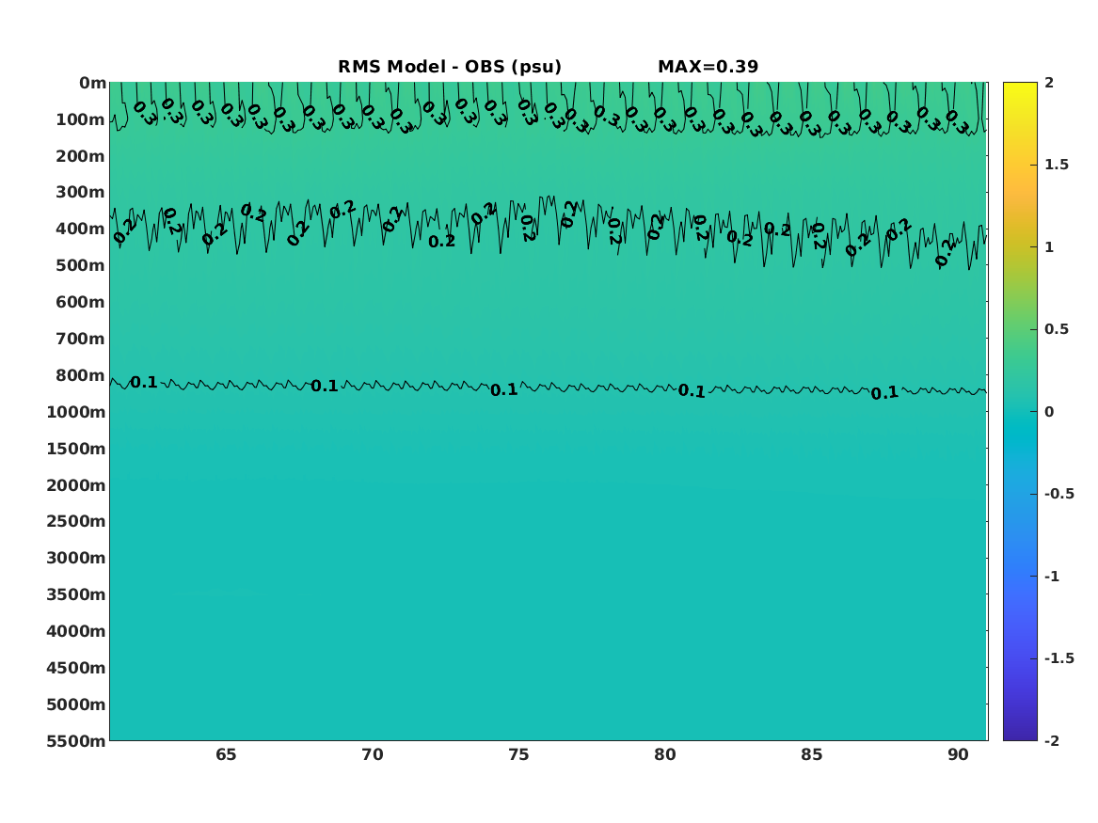Screen dimensions: 1098x823
Task: Pick the colorbar's positive '0.5' tick label
Action: [x=1057, y=329]
